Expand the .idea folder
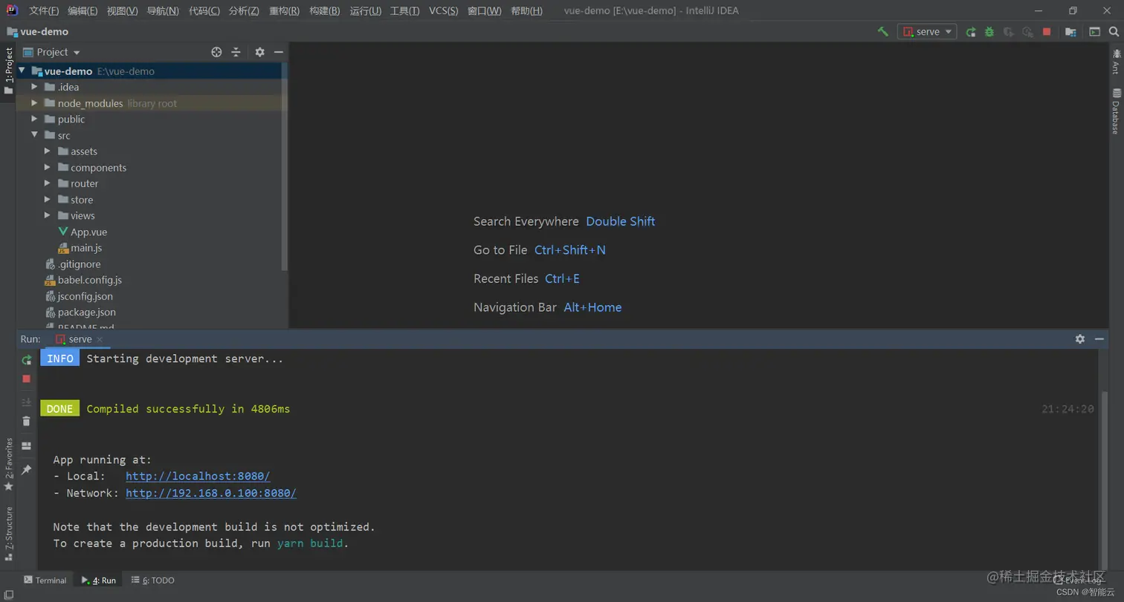Viewport: 1124px width, 602px height. pyautogui.click(x=34, y=87)
